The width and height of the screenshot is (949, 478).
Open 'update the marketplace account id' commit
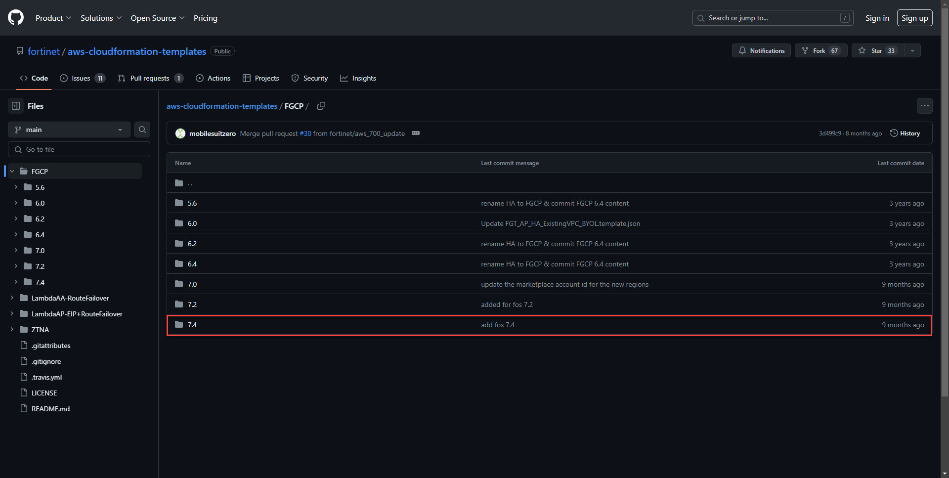click(564, 284)
